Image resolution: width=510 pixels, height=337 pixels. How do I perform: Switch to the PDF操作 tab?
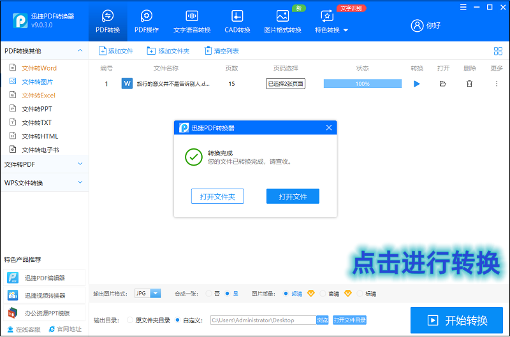coord(147,22)
